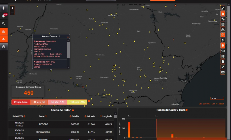Click the info icon beside Focos de Calor title
This screenshot has height=140, width=231.
(73, 110)
